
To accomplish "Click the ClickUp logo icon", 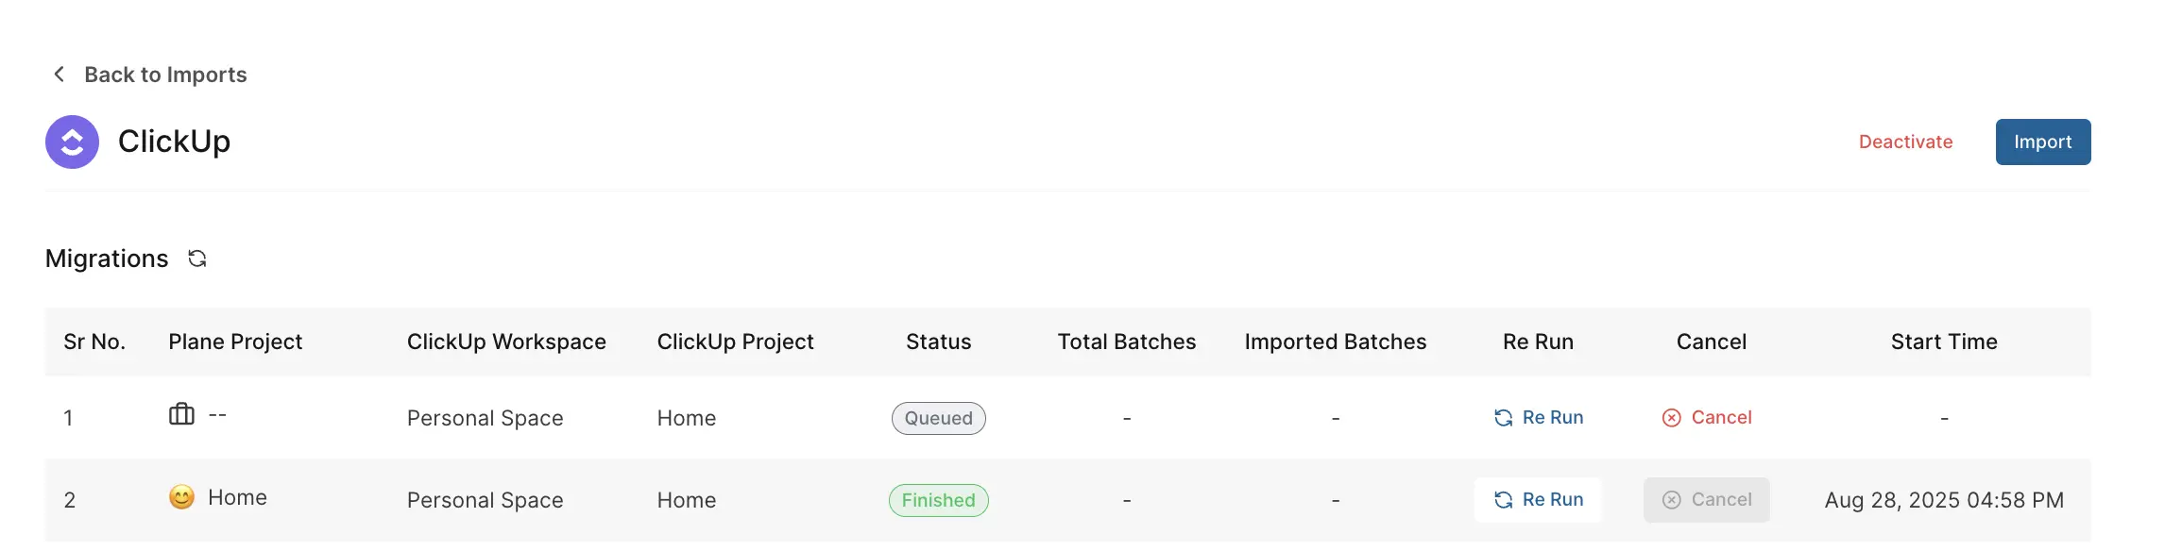I will point(72,142).
